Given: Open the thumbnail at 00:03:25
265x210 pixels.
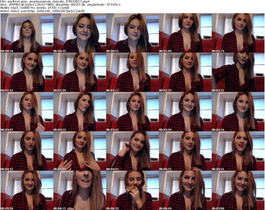Looking at the screenshot, I should (80, 112).
